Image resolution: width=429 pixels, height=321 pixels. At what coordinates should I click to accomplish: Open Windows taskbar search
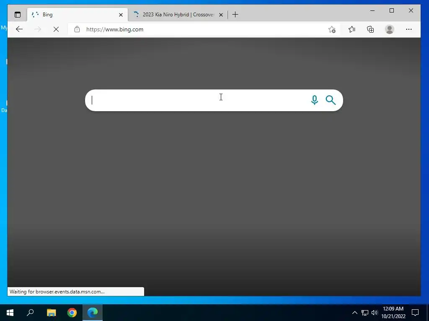pyautogui.click(x=30, y=313)
